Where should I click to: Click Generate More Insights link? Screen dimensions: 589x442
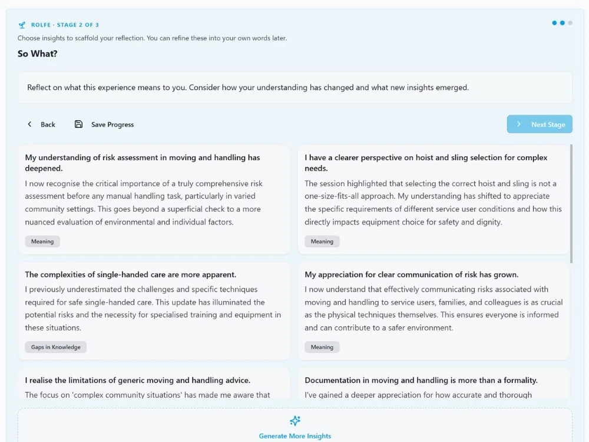[295, 436]
